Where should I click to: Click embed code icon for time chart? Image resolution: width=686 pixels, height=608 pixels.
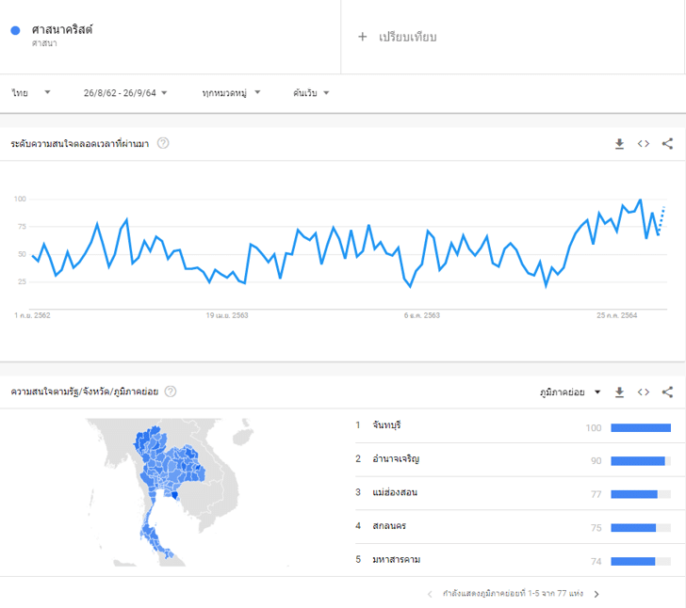[644, 144]
